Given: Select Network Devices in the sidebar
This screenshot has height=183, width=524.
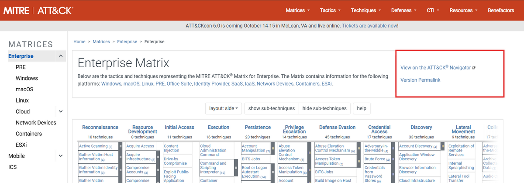Looking at the screenshot, I should [x=36, y=123].
